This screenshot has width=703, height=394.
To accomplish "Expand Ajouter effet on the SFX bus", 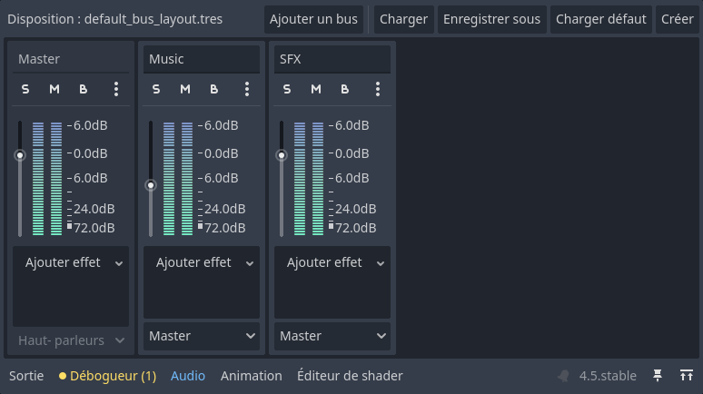I will click(x=332, y=262).
